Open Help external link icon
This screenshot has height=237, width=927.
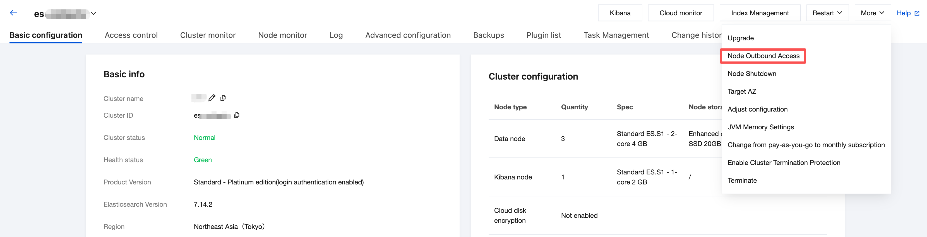coord(917,13)
